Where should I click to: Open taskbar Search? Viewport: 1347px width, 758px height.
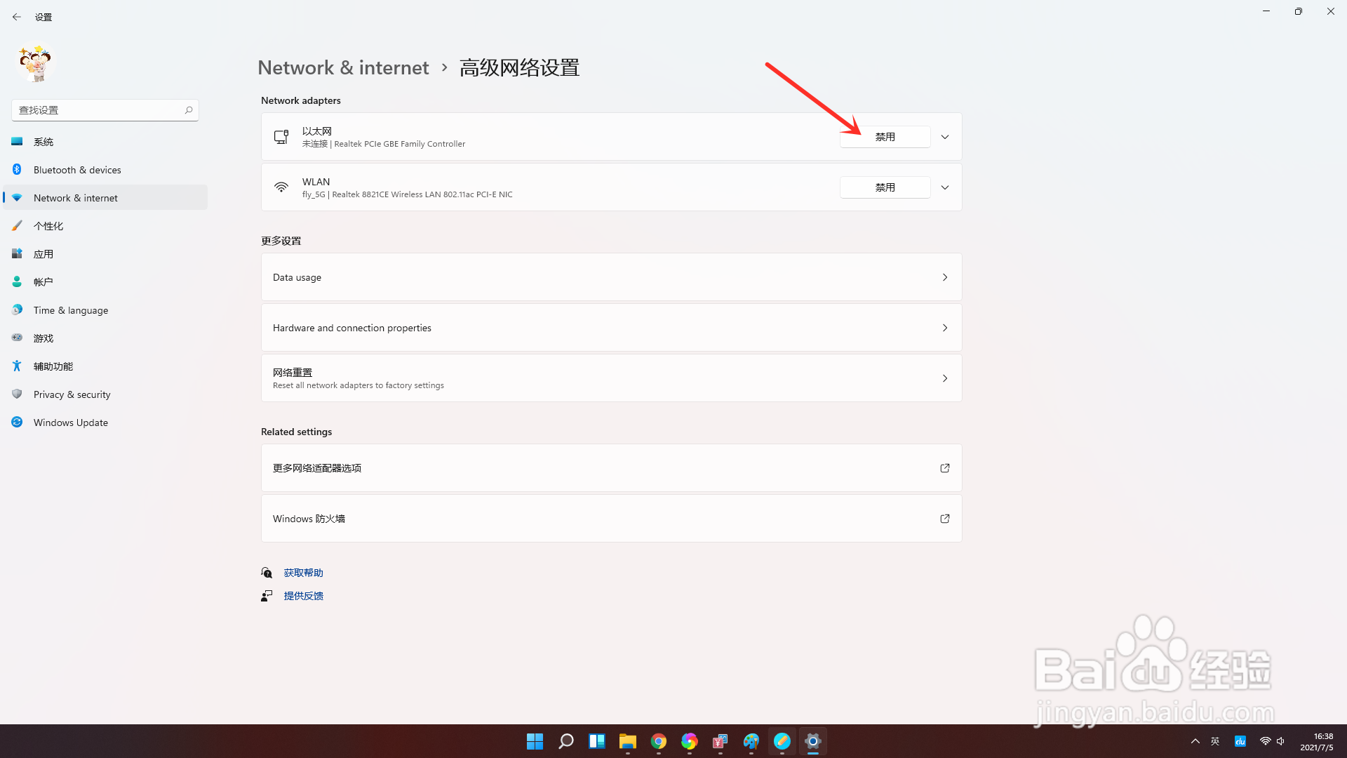pos(565,741)
